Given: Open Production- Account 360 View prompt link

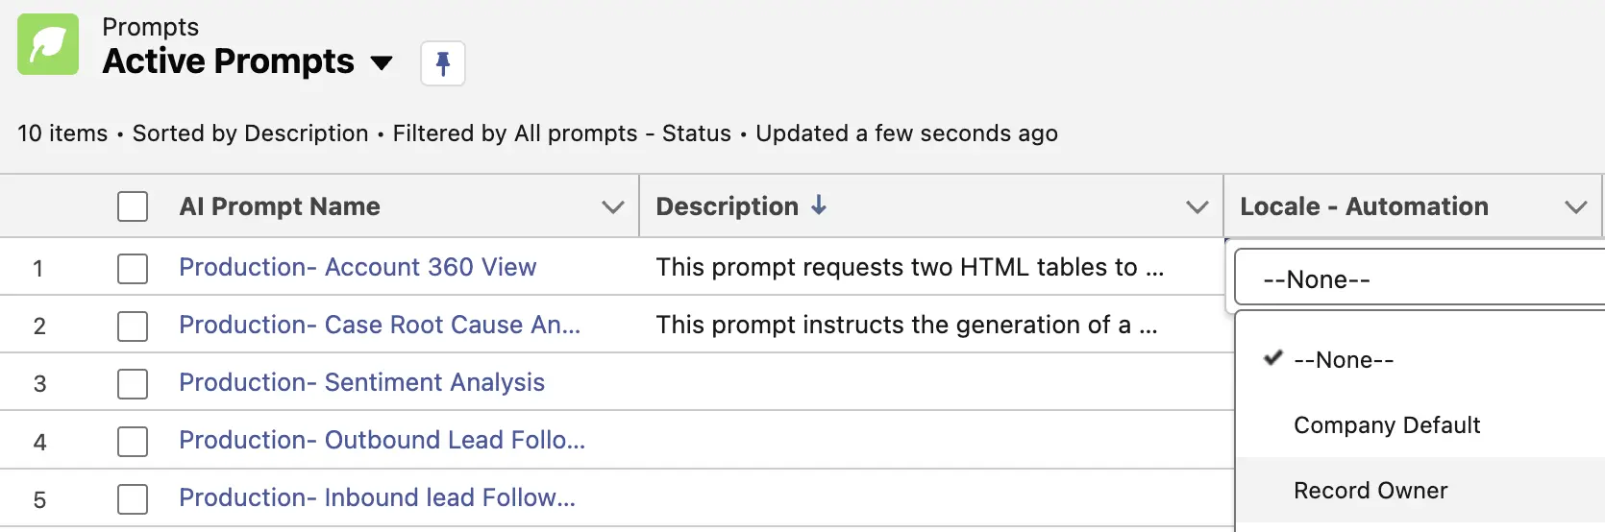Looking at the screenshot, I should pos(358,267).
